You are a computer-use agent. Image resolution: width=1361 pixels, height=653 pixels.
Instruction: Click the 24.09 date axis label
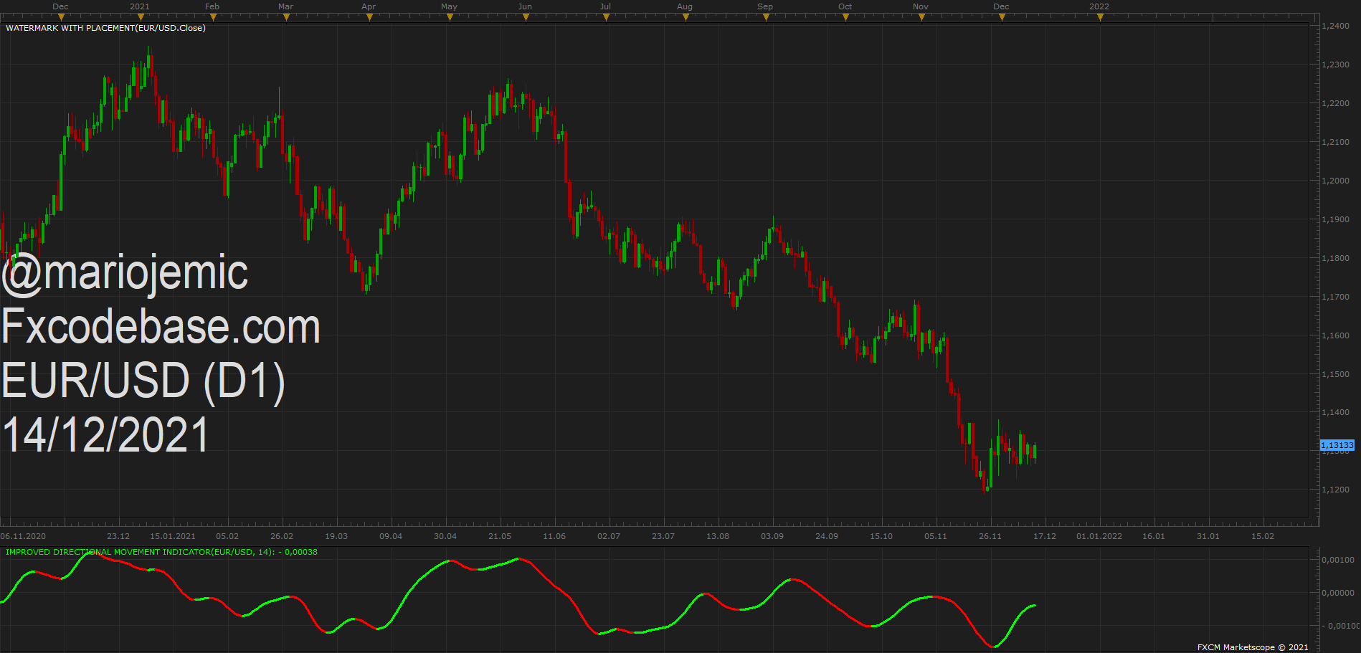coord(827,536)
